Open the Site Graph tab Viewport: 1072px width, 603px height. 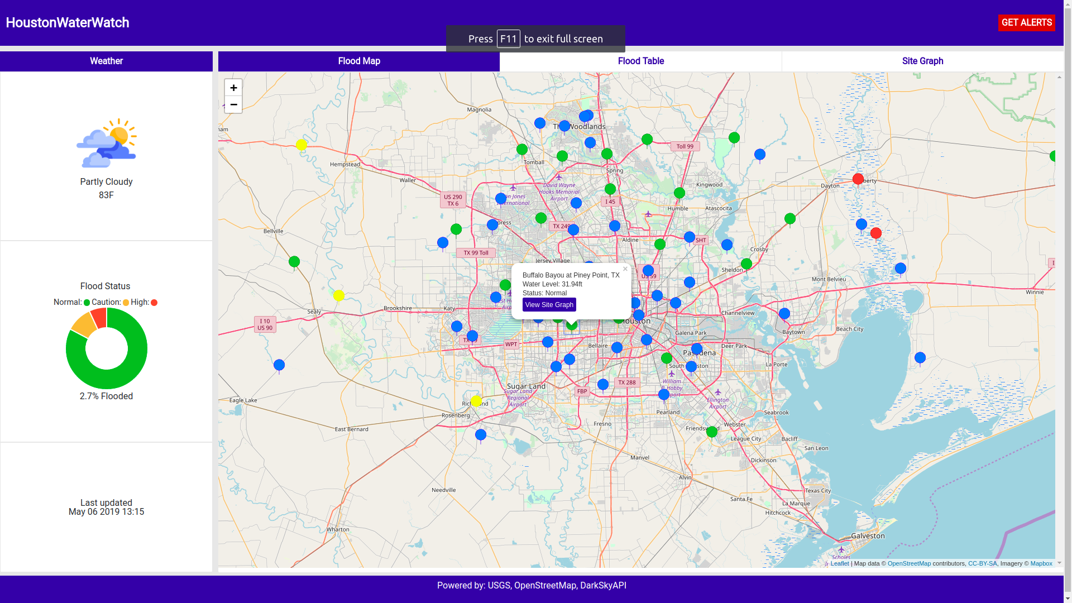[922, 61]
